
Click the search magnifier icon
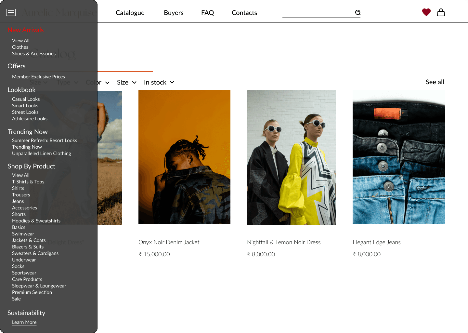pyautogui.click(x=358, y=12)
